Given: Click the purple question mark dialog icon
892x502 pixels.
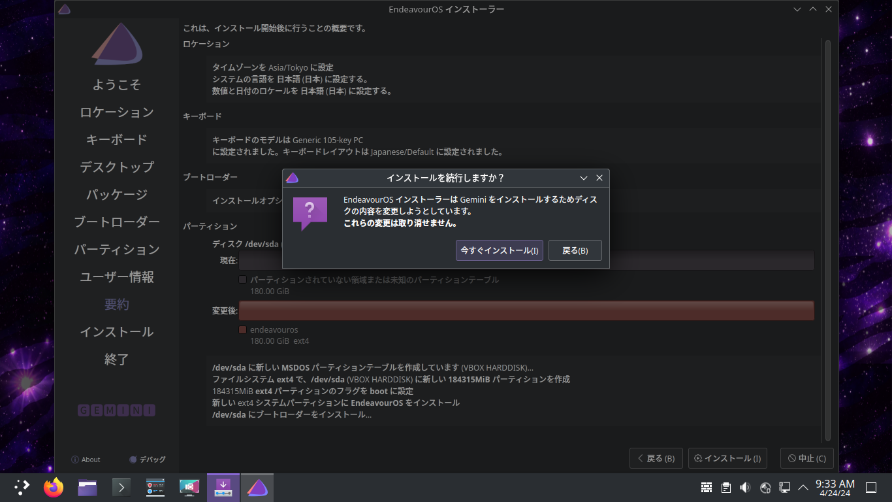Looking at the screenshot, I should 310,212.
